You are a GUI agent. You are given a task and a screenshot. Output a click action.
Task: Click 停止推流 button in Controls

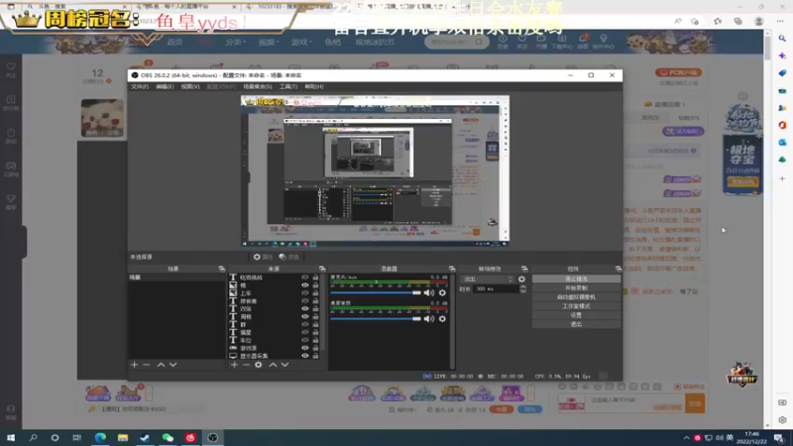pos(576,279)
